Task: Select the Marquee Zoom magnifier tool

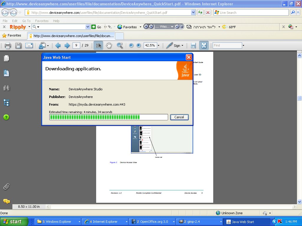Action: click(120, 46)
